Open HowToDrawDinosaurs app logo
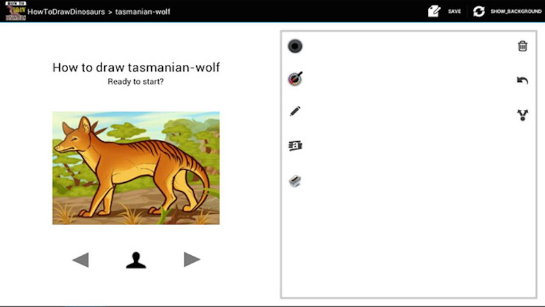 tap(16, 11)
